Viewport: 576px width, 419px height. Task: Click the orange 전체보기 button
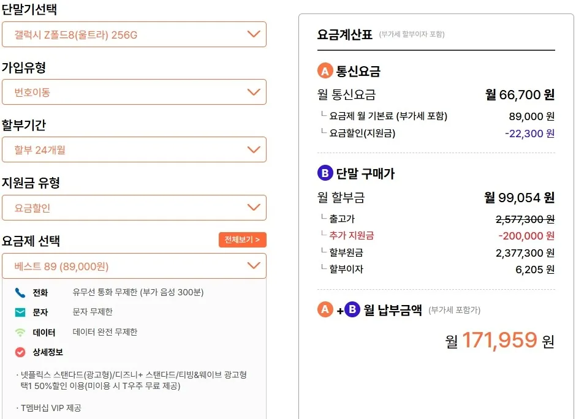243,240
